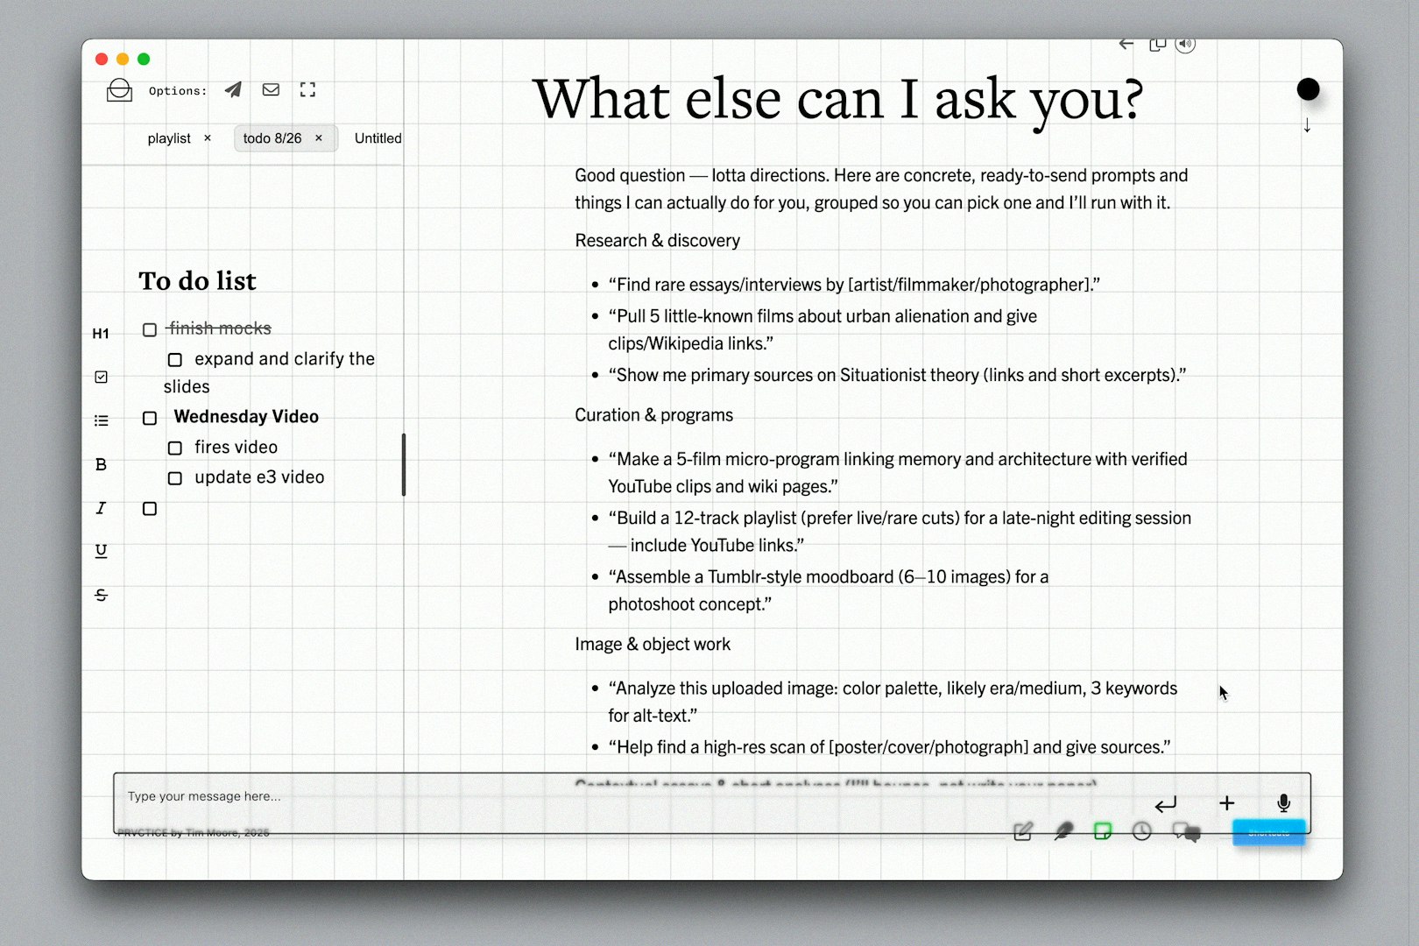Click the "Wednesday Video" item text
Image resolution: width=1419 pixels, height=946 pixels.
(x=246, y=417)
